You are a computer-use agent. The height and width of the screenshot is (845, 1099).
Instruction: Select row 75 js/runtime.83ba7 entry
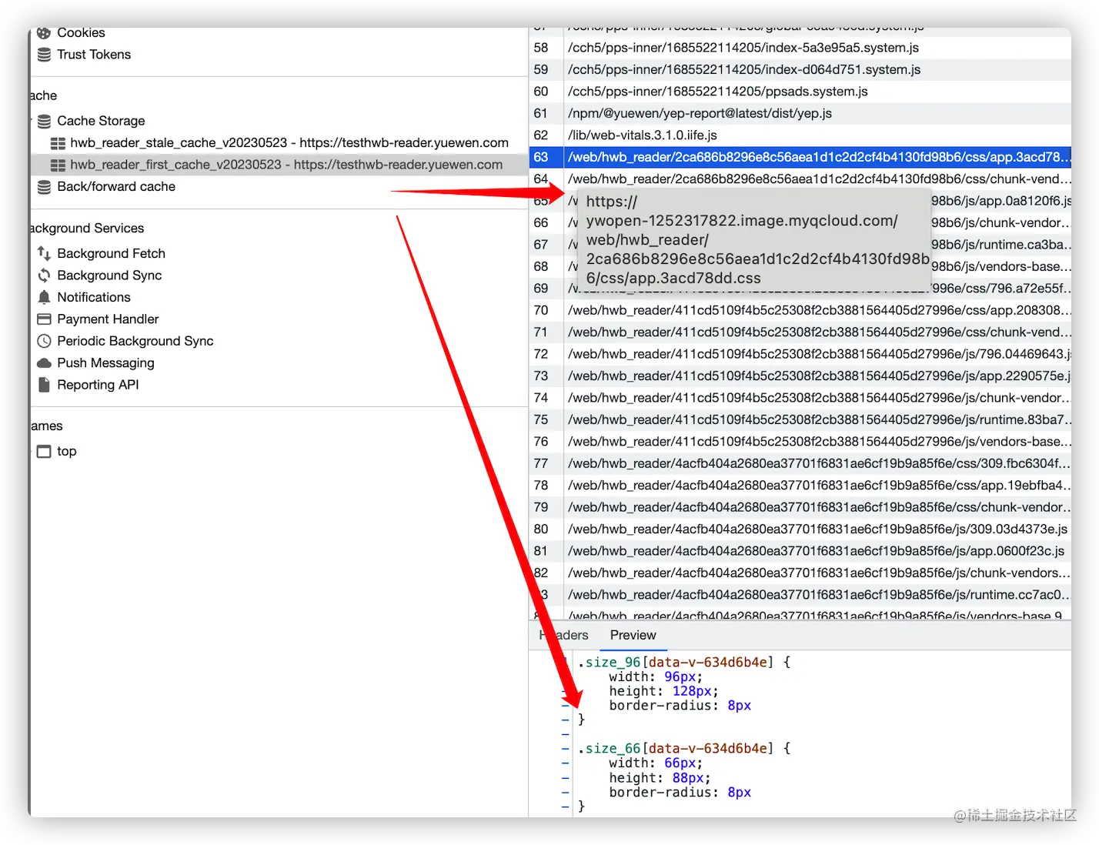click(800, 420)
